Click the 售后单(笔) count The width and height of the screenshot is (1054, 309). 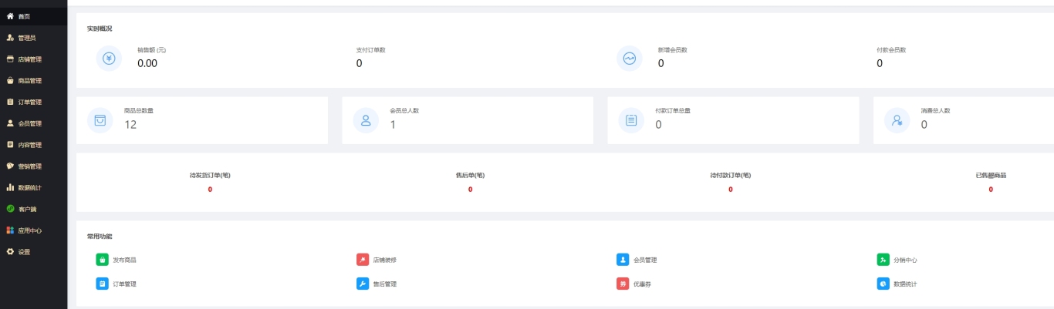471,190
